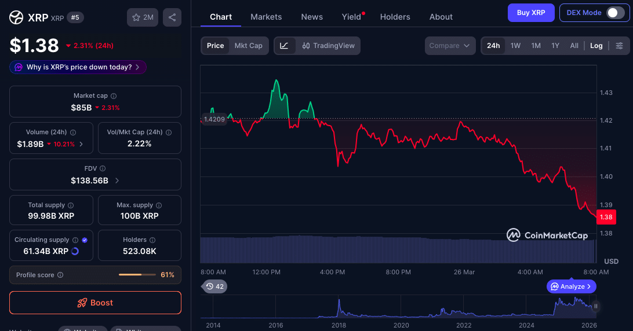Image resolution: width=633 pixels, height=331 pixels.
Task: Click the history events badge 42
Action: point(214,286)
